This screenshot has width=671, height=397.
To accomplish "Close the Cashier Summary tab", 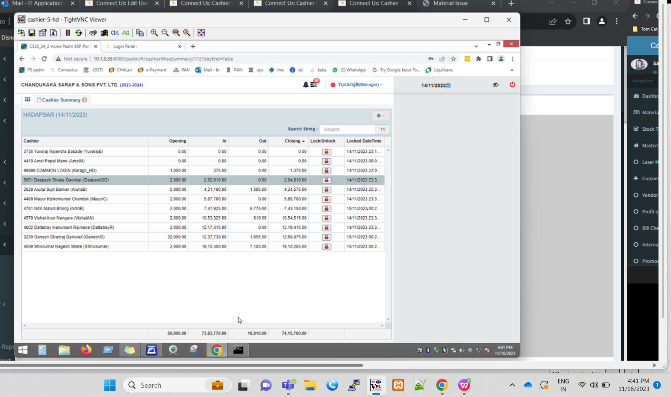I will tap(84, 100).
